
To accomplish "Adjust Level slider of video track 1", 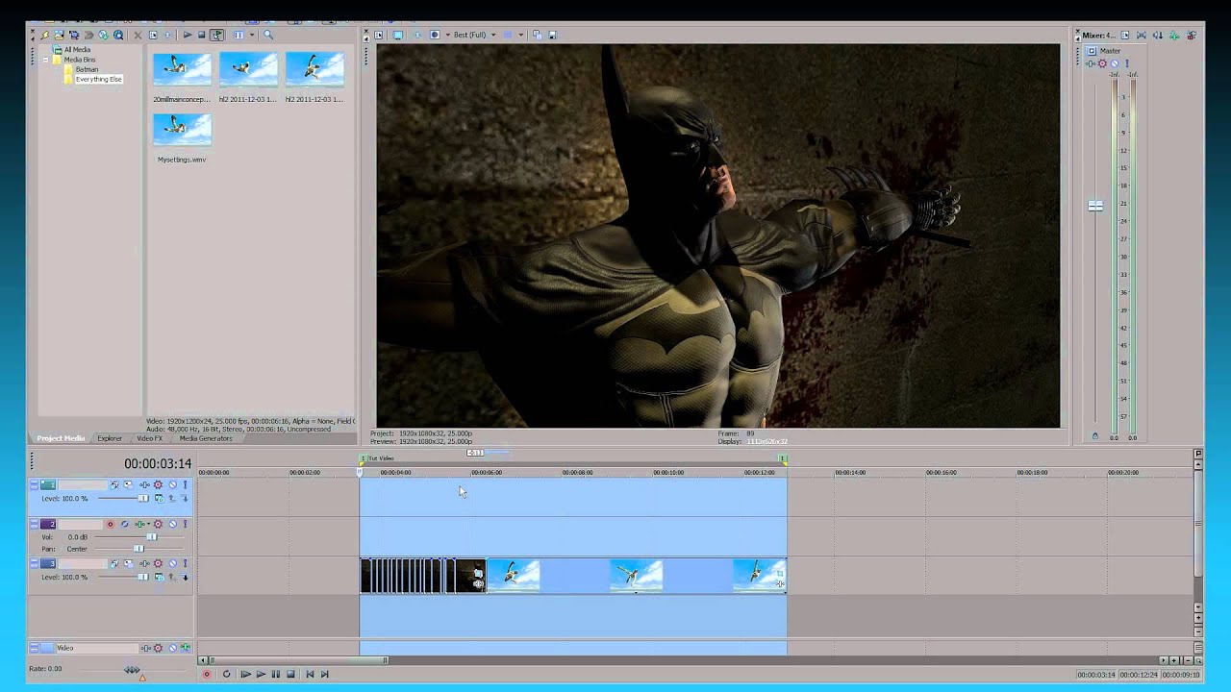I will [x=143, y=499].
